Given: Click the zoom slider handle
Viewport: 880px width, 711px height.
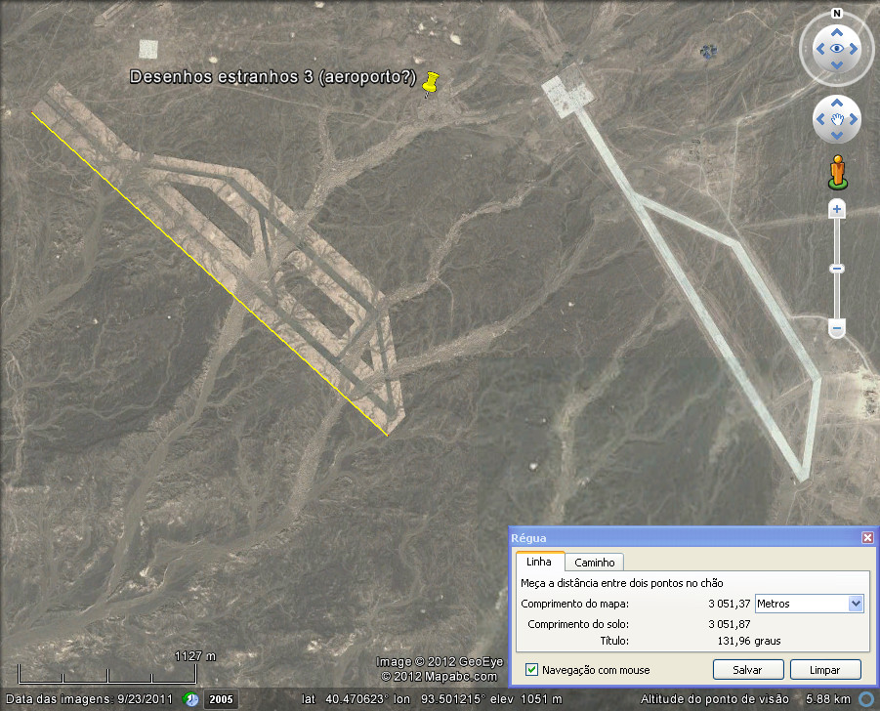Looking at the screenshot, I should tap(837, 269).
